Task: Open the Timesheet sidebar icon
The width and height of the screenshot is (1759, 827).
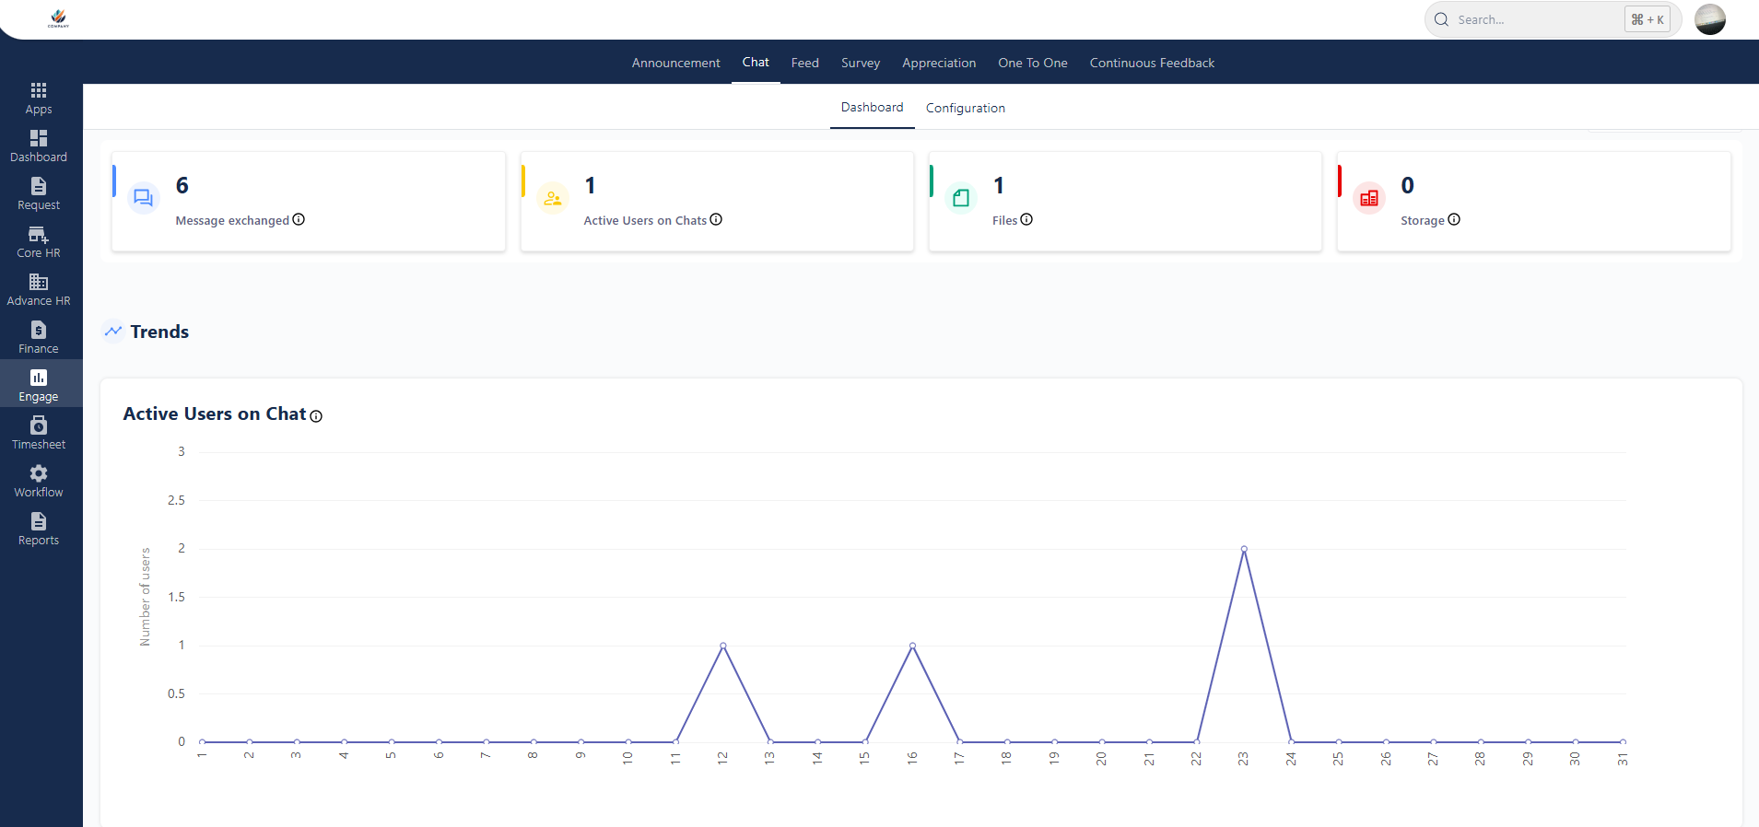Action: pos(39,425)
